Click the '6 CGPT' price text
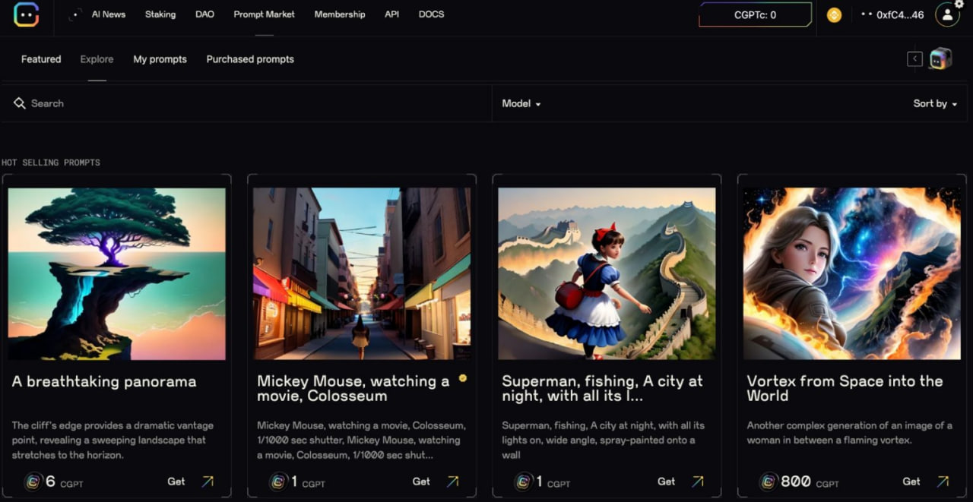The image size is (973, 502). 65,481
